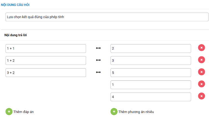Delete the extra option 4
The width and height of the screenshot is (209, 120).
(201, 96)
